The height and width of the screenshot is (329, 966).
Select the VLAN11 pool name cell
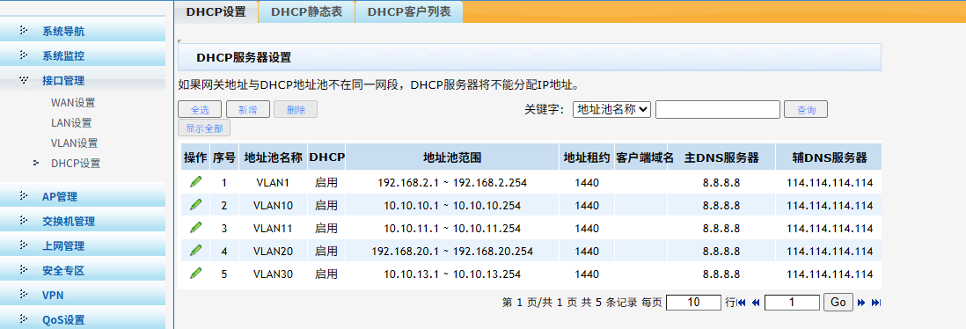tap(273, 228)
